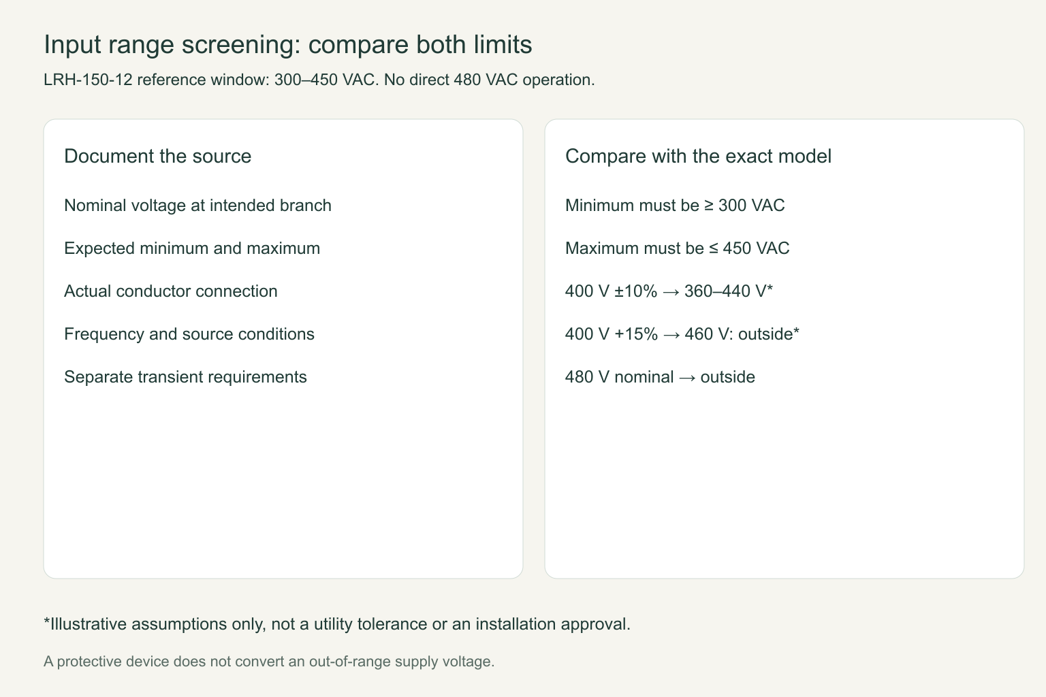Select the LRH-150-12 reference window subtitle
1046x697 pixels.
coord(319,80)
